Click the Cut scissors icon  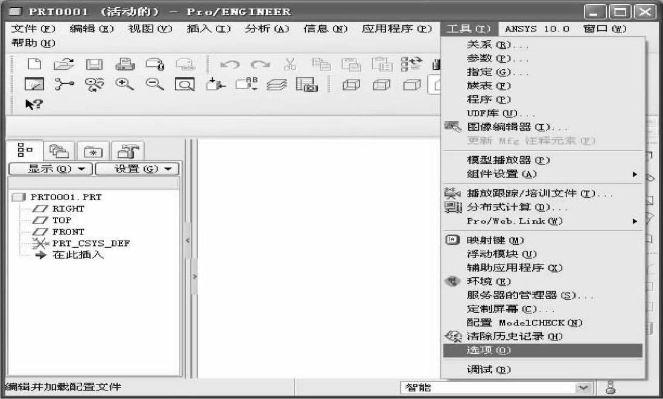click(291, 64)
